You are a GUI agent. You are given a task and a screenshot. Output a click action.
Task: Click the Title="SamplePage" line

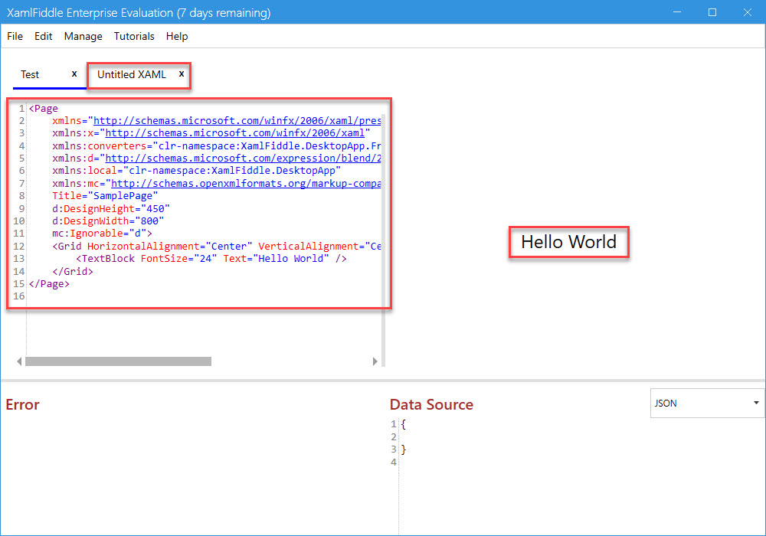(105, 196)
